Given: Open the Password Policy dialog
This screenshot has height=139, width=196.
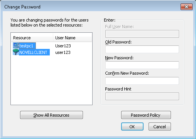Looking at the screenshot, I should pos(146,115).
